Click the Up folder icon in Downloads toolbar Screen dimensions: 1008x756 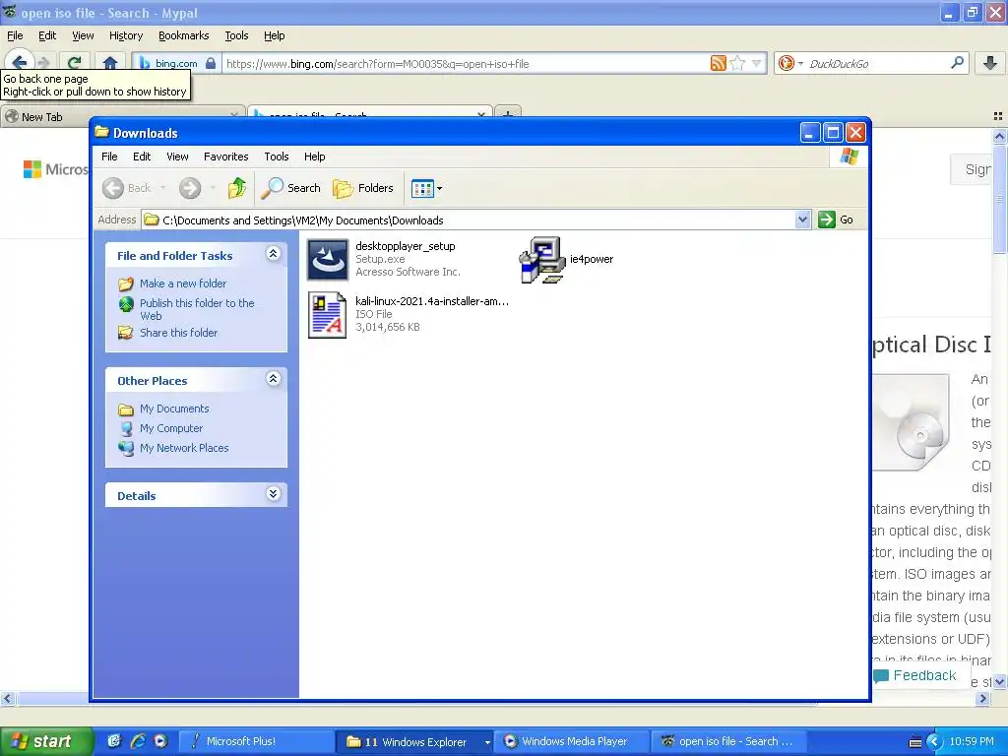(x=236, y=188)
